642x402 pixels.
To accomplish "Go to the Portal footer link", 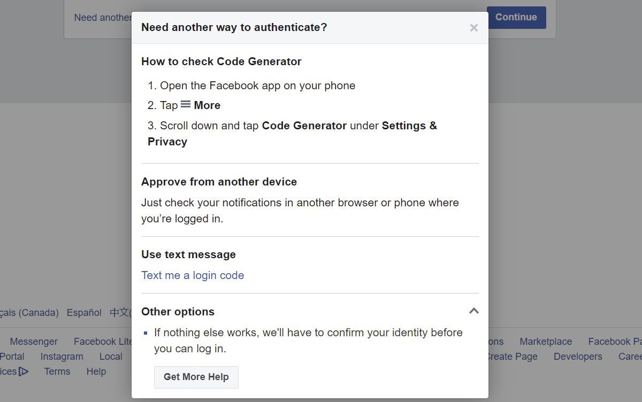I will [x=12, y=357].
